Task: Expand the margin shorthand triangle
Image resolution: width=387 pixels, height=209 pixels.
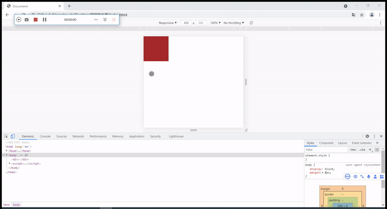Action: tap(323, 173)
